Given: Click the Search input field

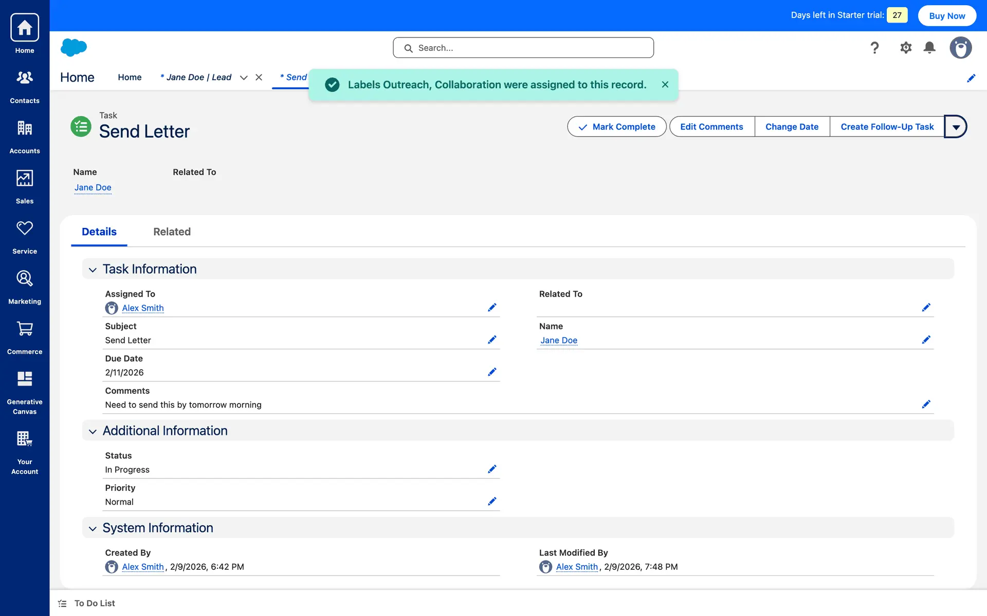Looking at the screenshot, I should click(x=523, y=48).
